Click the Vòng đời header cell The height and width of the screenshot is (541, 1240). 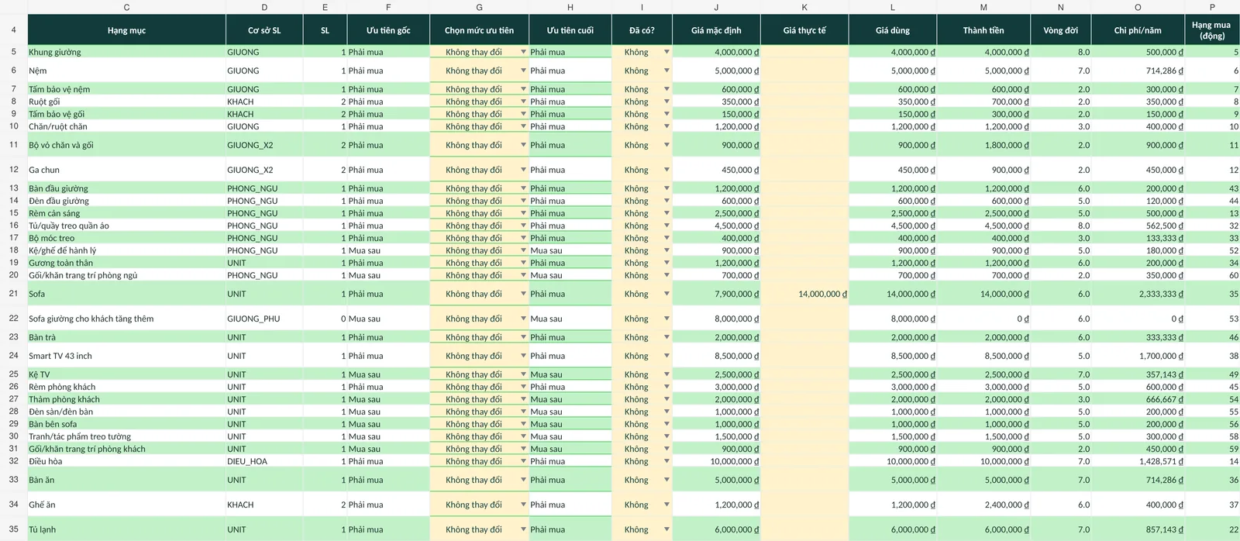[x=1061, y=30]
